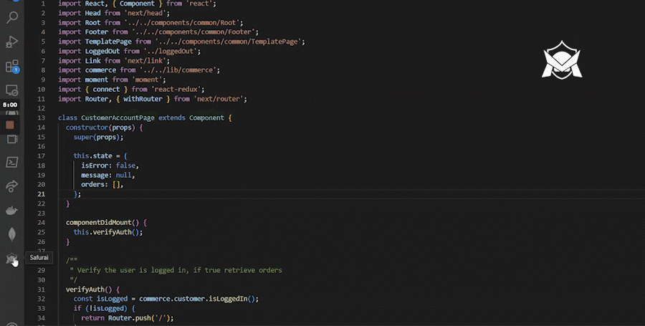Image resolution: width=645 pixels, height=326 pixels.
Task: Click the componentDidMount method name
Action: click(x=99, y=222)
